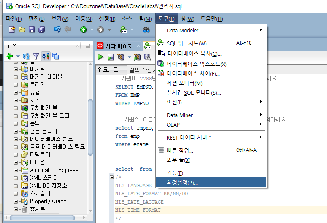Image resolution: width=327 pixels, height=223 pixels.
Task: Open the 파일(F) menu
Action: pos(13,19)
